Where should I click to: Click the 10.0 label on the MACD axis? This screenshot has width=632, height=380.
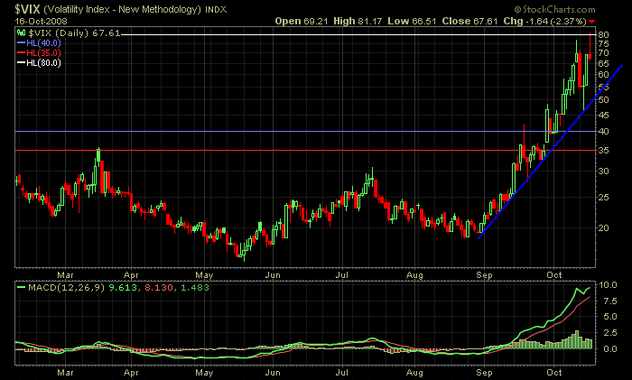tap(608, 285)
